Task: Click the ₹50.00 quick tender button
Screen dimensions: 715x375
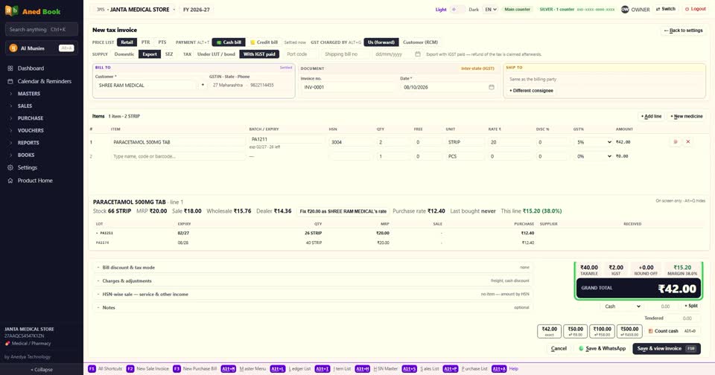Action: tap(575, 331)
